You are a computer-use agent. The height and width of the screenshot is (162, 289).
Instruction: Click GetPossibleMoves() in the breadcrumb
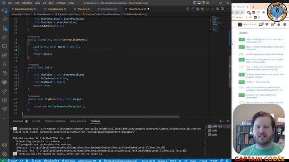click(135, 14)
